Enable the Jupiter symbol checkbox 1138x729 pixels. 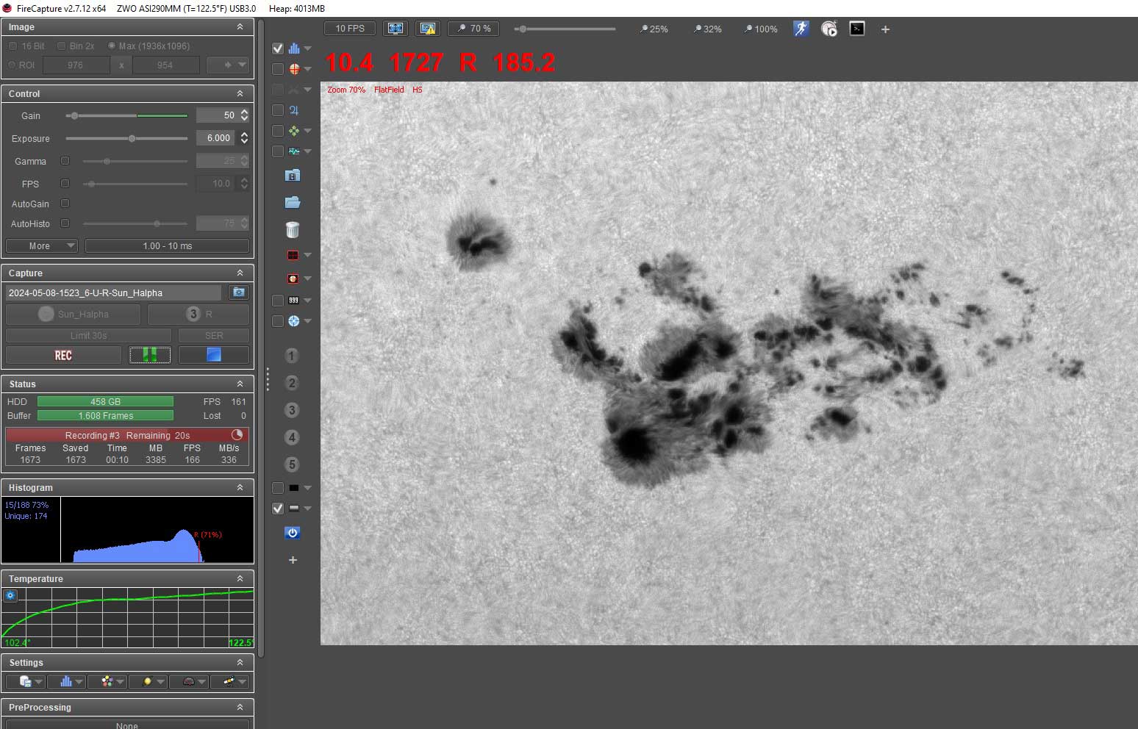(278, 110)
